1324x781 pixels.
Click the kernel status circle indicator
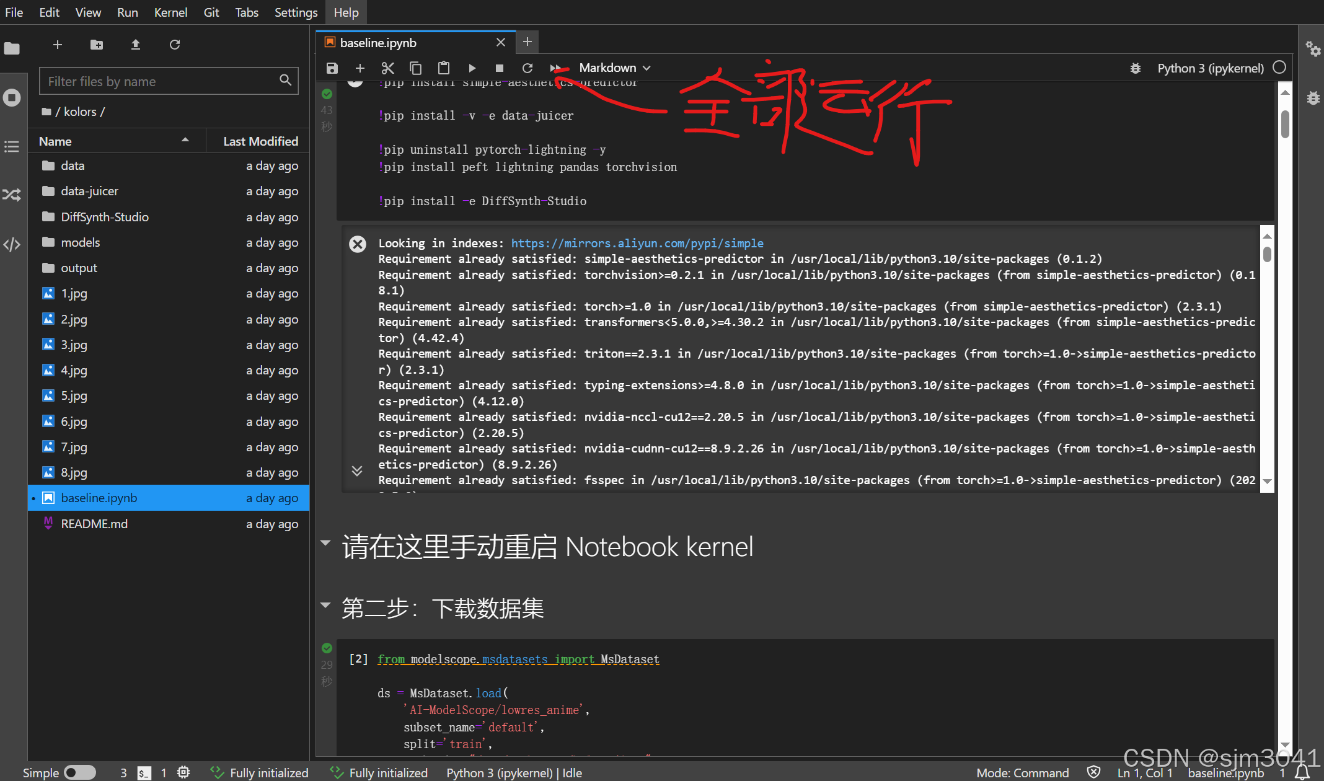click(1279, 68)
